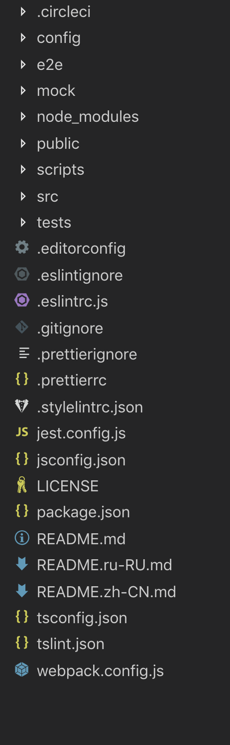Open the config folder

[59, 38]
